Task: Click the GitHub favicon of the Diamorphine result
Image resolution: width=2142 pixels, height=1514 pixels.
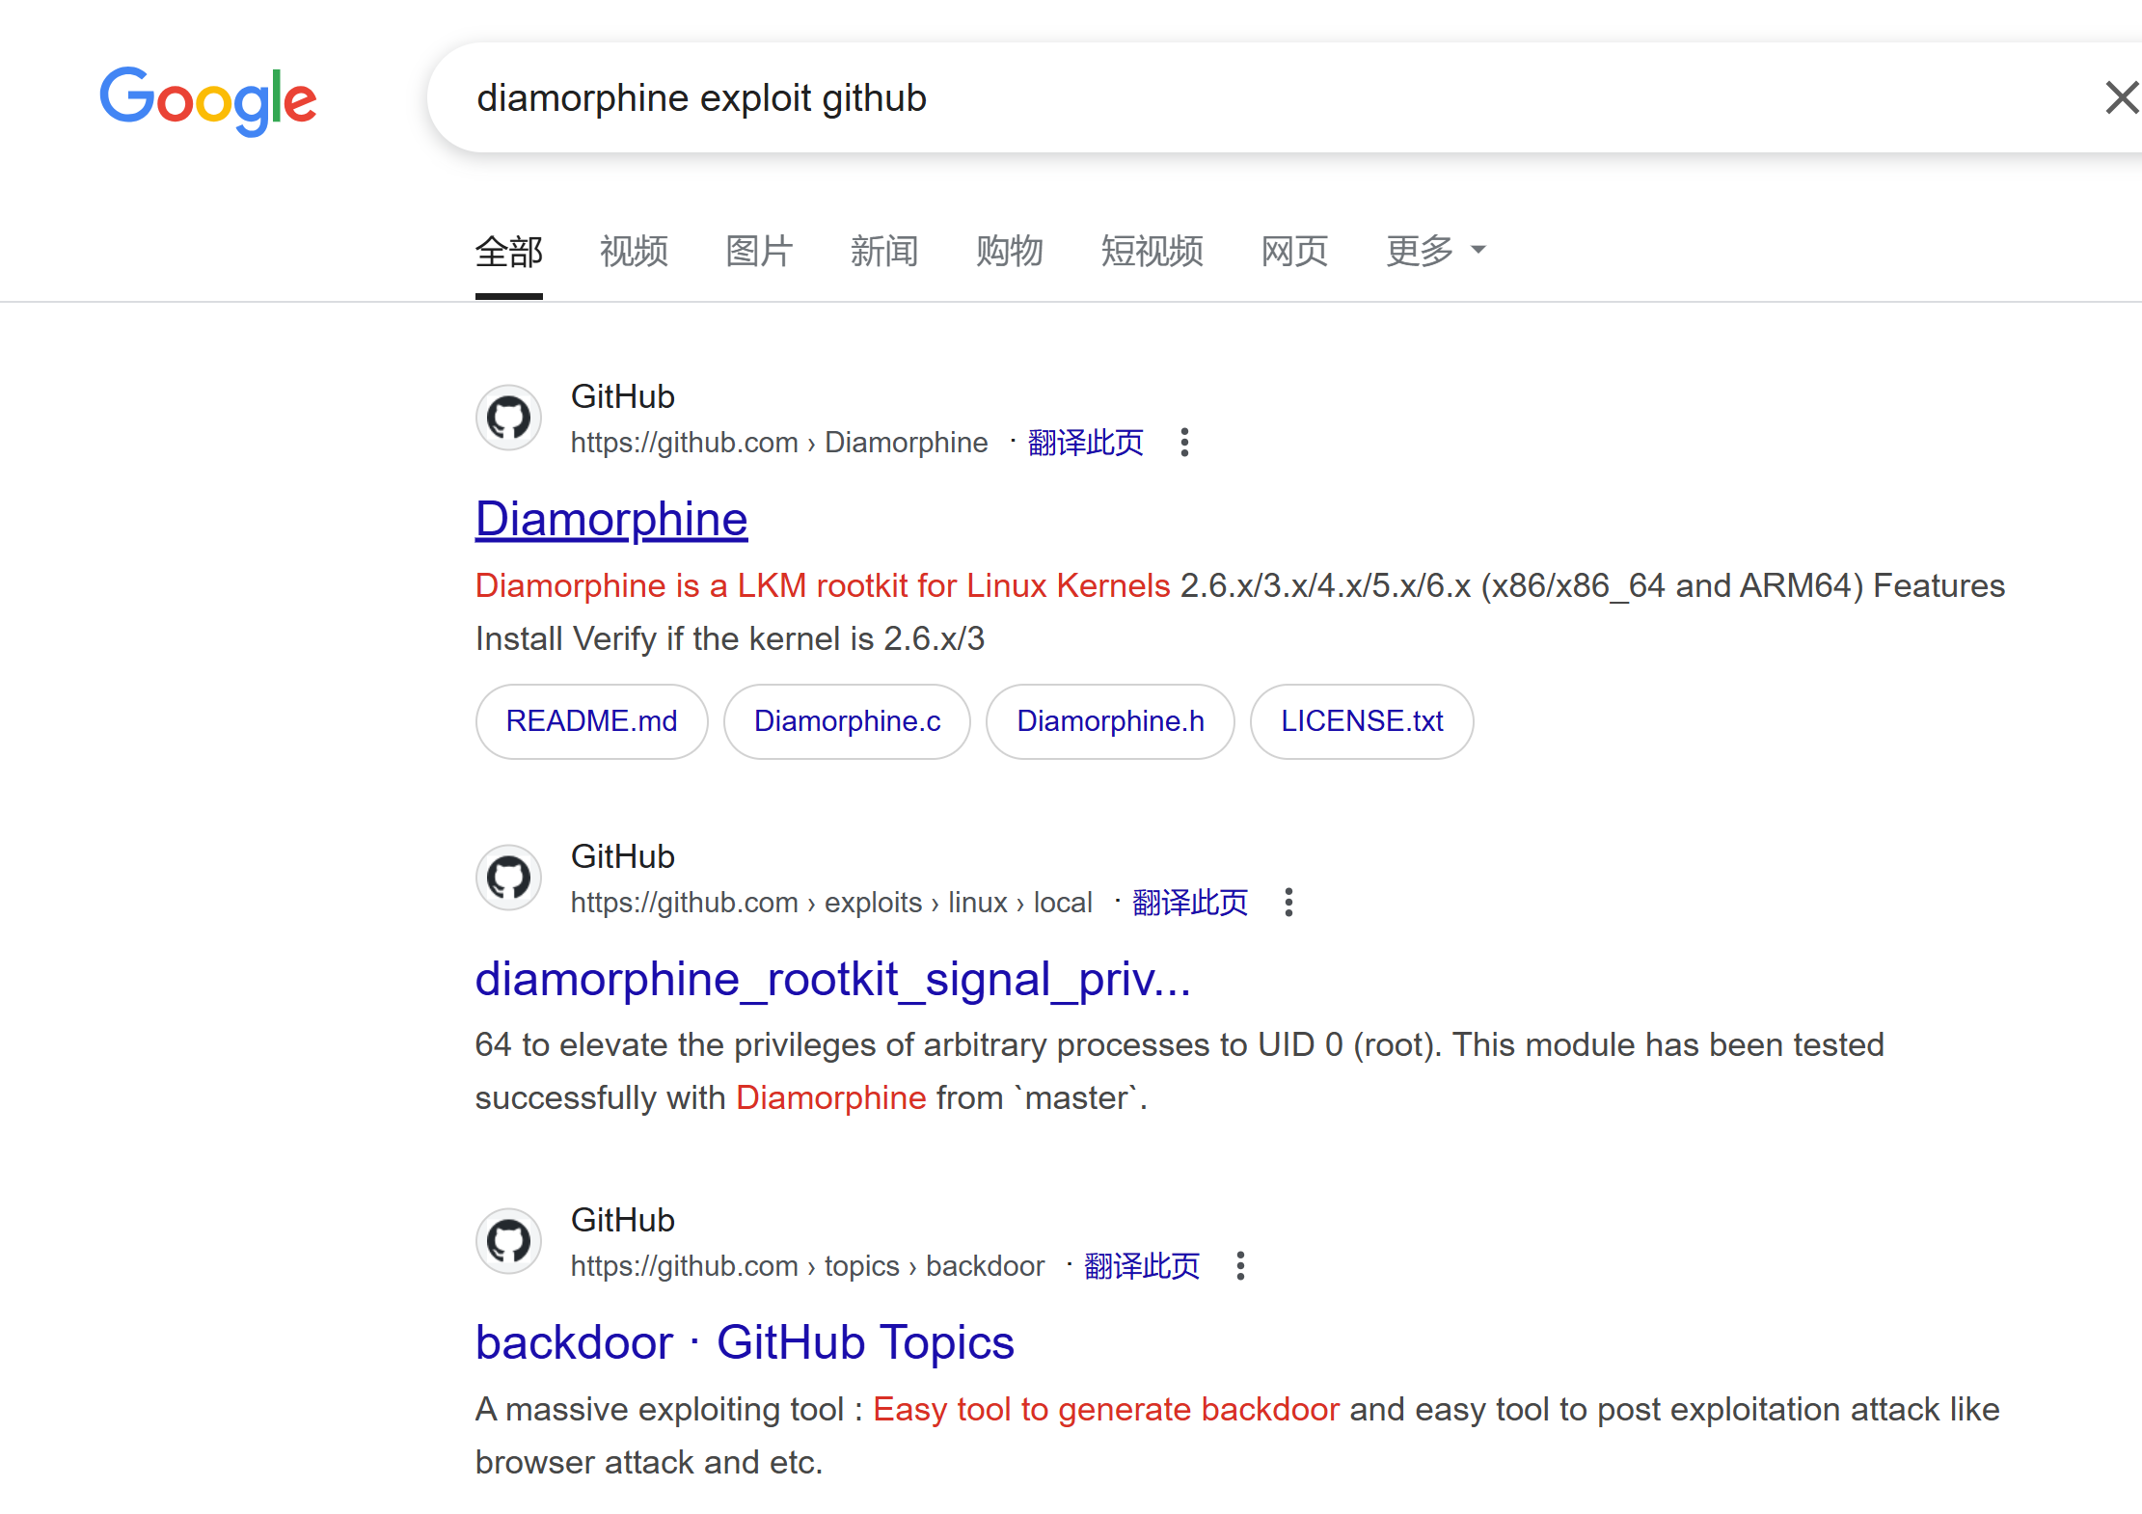Action: tap(508, 418)
